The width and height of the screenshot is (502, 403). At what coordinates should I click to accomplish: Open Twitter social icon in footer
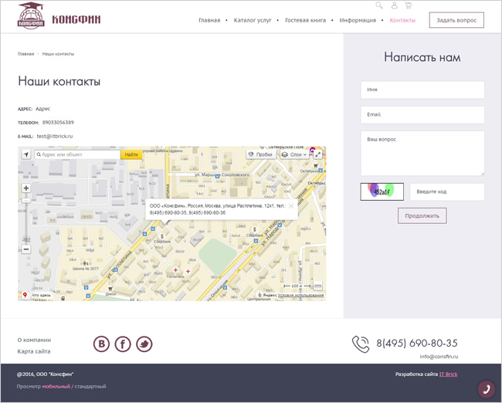144,344
